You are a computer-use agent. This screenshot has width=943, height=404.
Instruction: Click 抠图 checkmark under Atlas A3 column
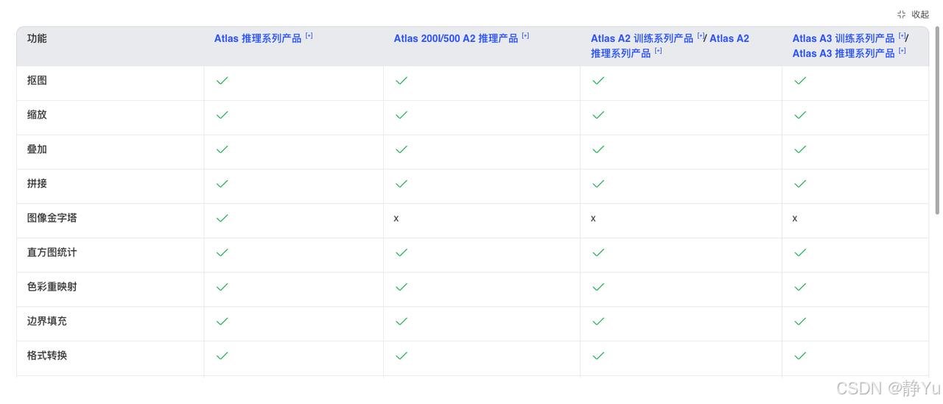[x=800, y=80]
